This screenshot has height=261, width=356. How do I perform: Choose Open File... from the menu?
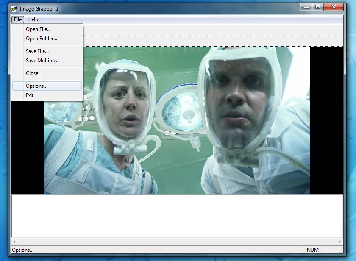tap(47, 29)
